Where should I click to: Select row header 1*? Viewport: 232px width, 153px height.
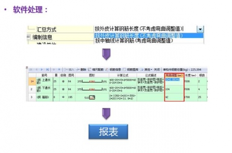32,81
